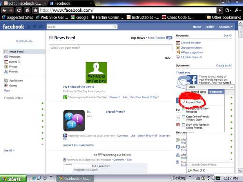Viewport: 243px width, 182px height.
Task: Click the address bar URL field
Action: [127, 10]
